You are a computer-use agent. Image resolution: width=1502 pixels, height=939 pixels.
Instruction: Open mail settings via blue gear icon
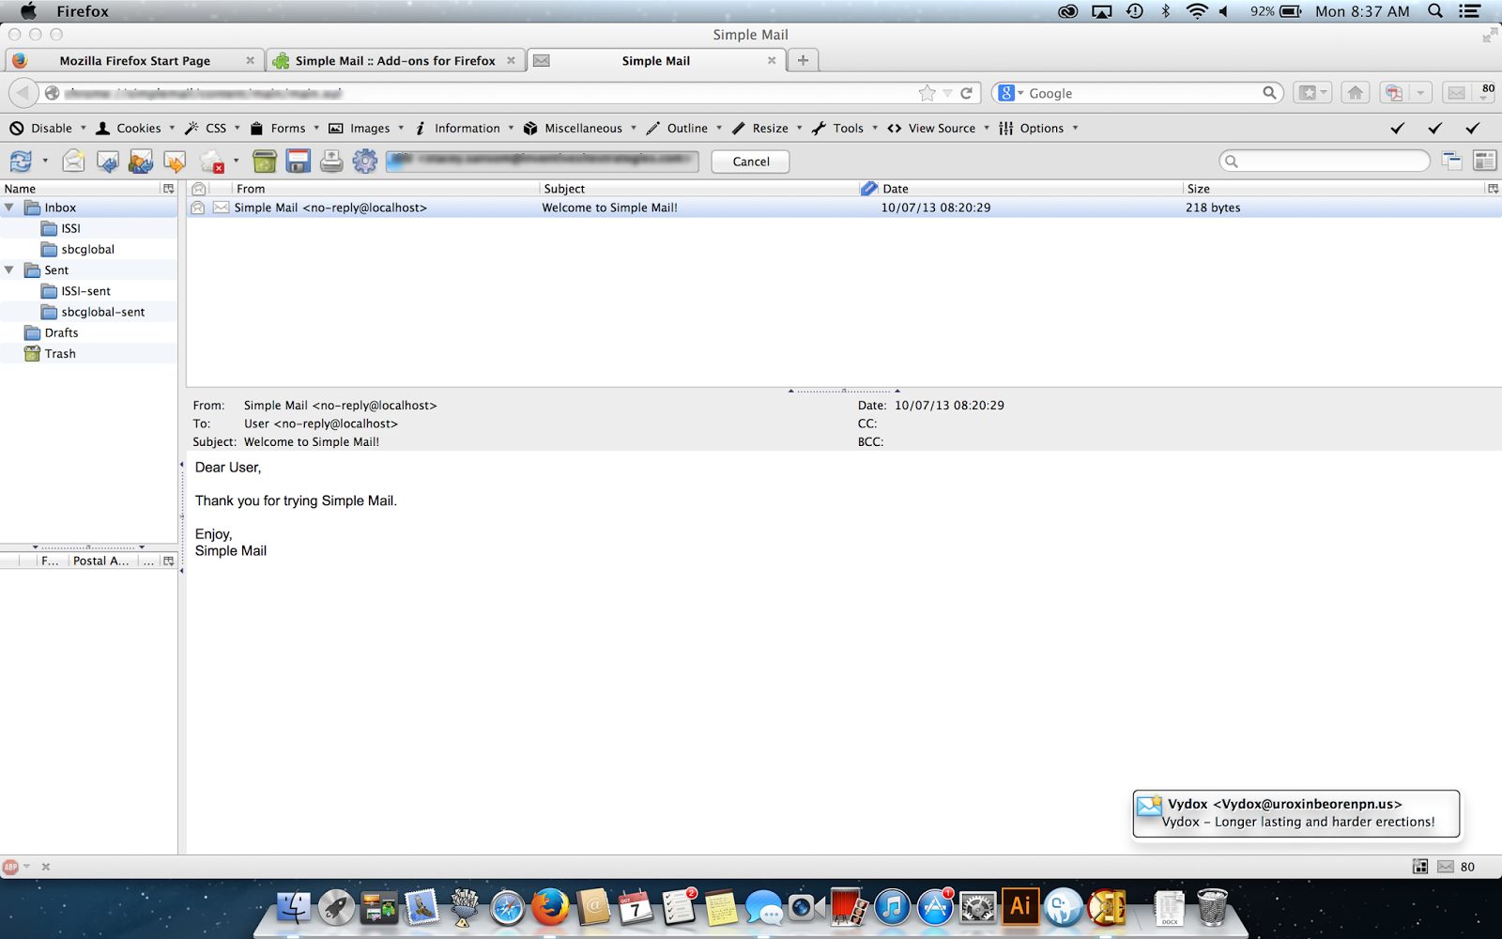point(365,162)
